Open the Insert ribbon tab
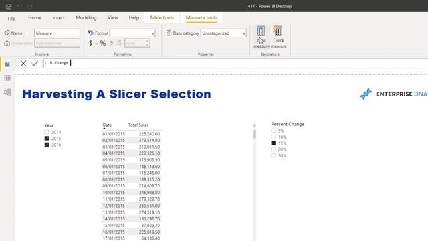This screenshot has height=241, width=428. tap(58, 18)
